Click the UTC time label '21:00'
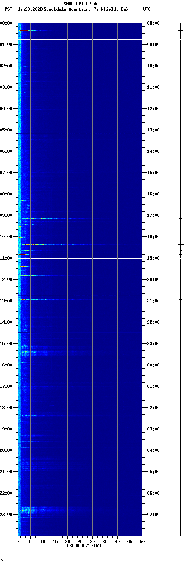This screenshot has width=196, height=564. click(x=153, y=301)
